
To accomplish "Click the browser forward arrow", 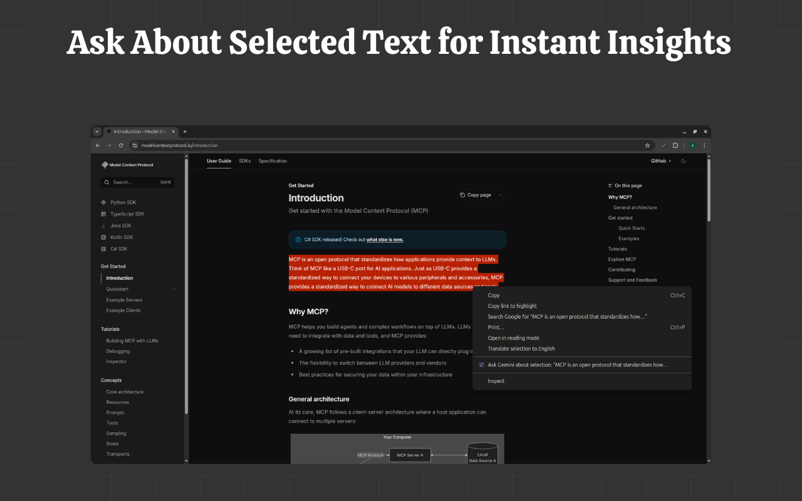I will tap(109, 145).
